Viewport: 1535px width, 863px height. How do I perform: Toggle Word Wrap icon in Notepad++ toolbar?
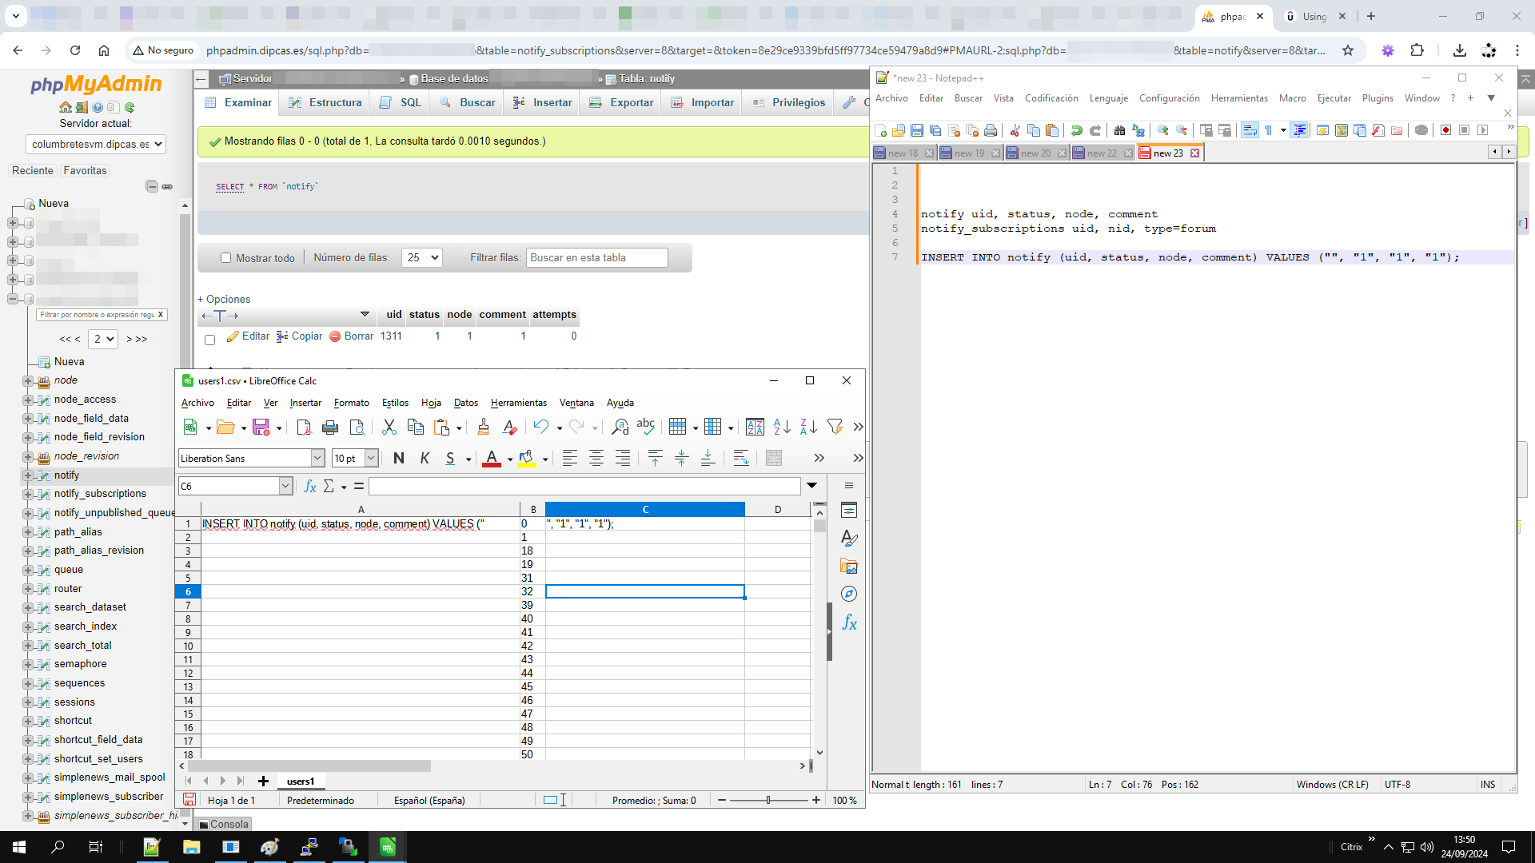click(1250, 130)
